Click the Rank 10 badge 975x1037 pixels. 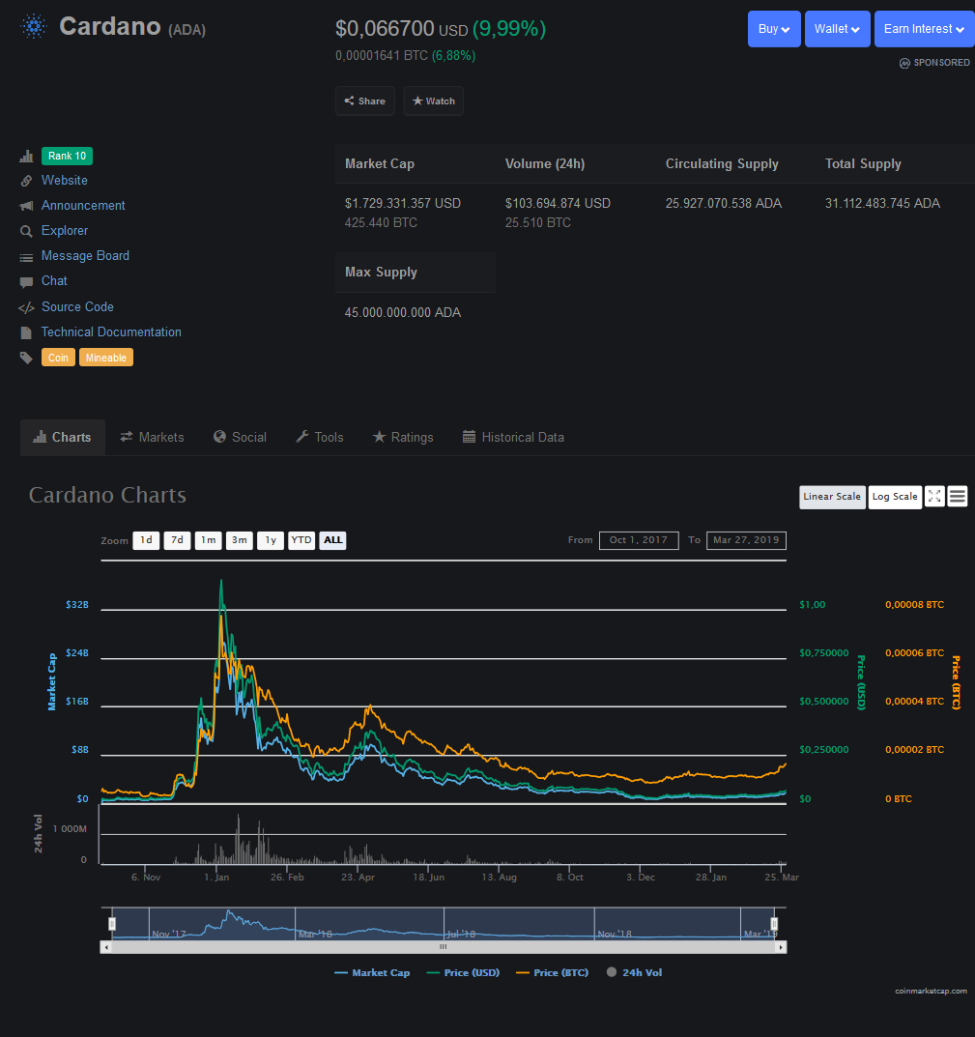tap(67, 156)
